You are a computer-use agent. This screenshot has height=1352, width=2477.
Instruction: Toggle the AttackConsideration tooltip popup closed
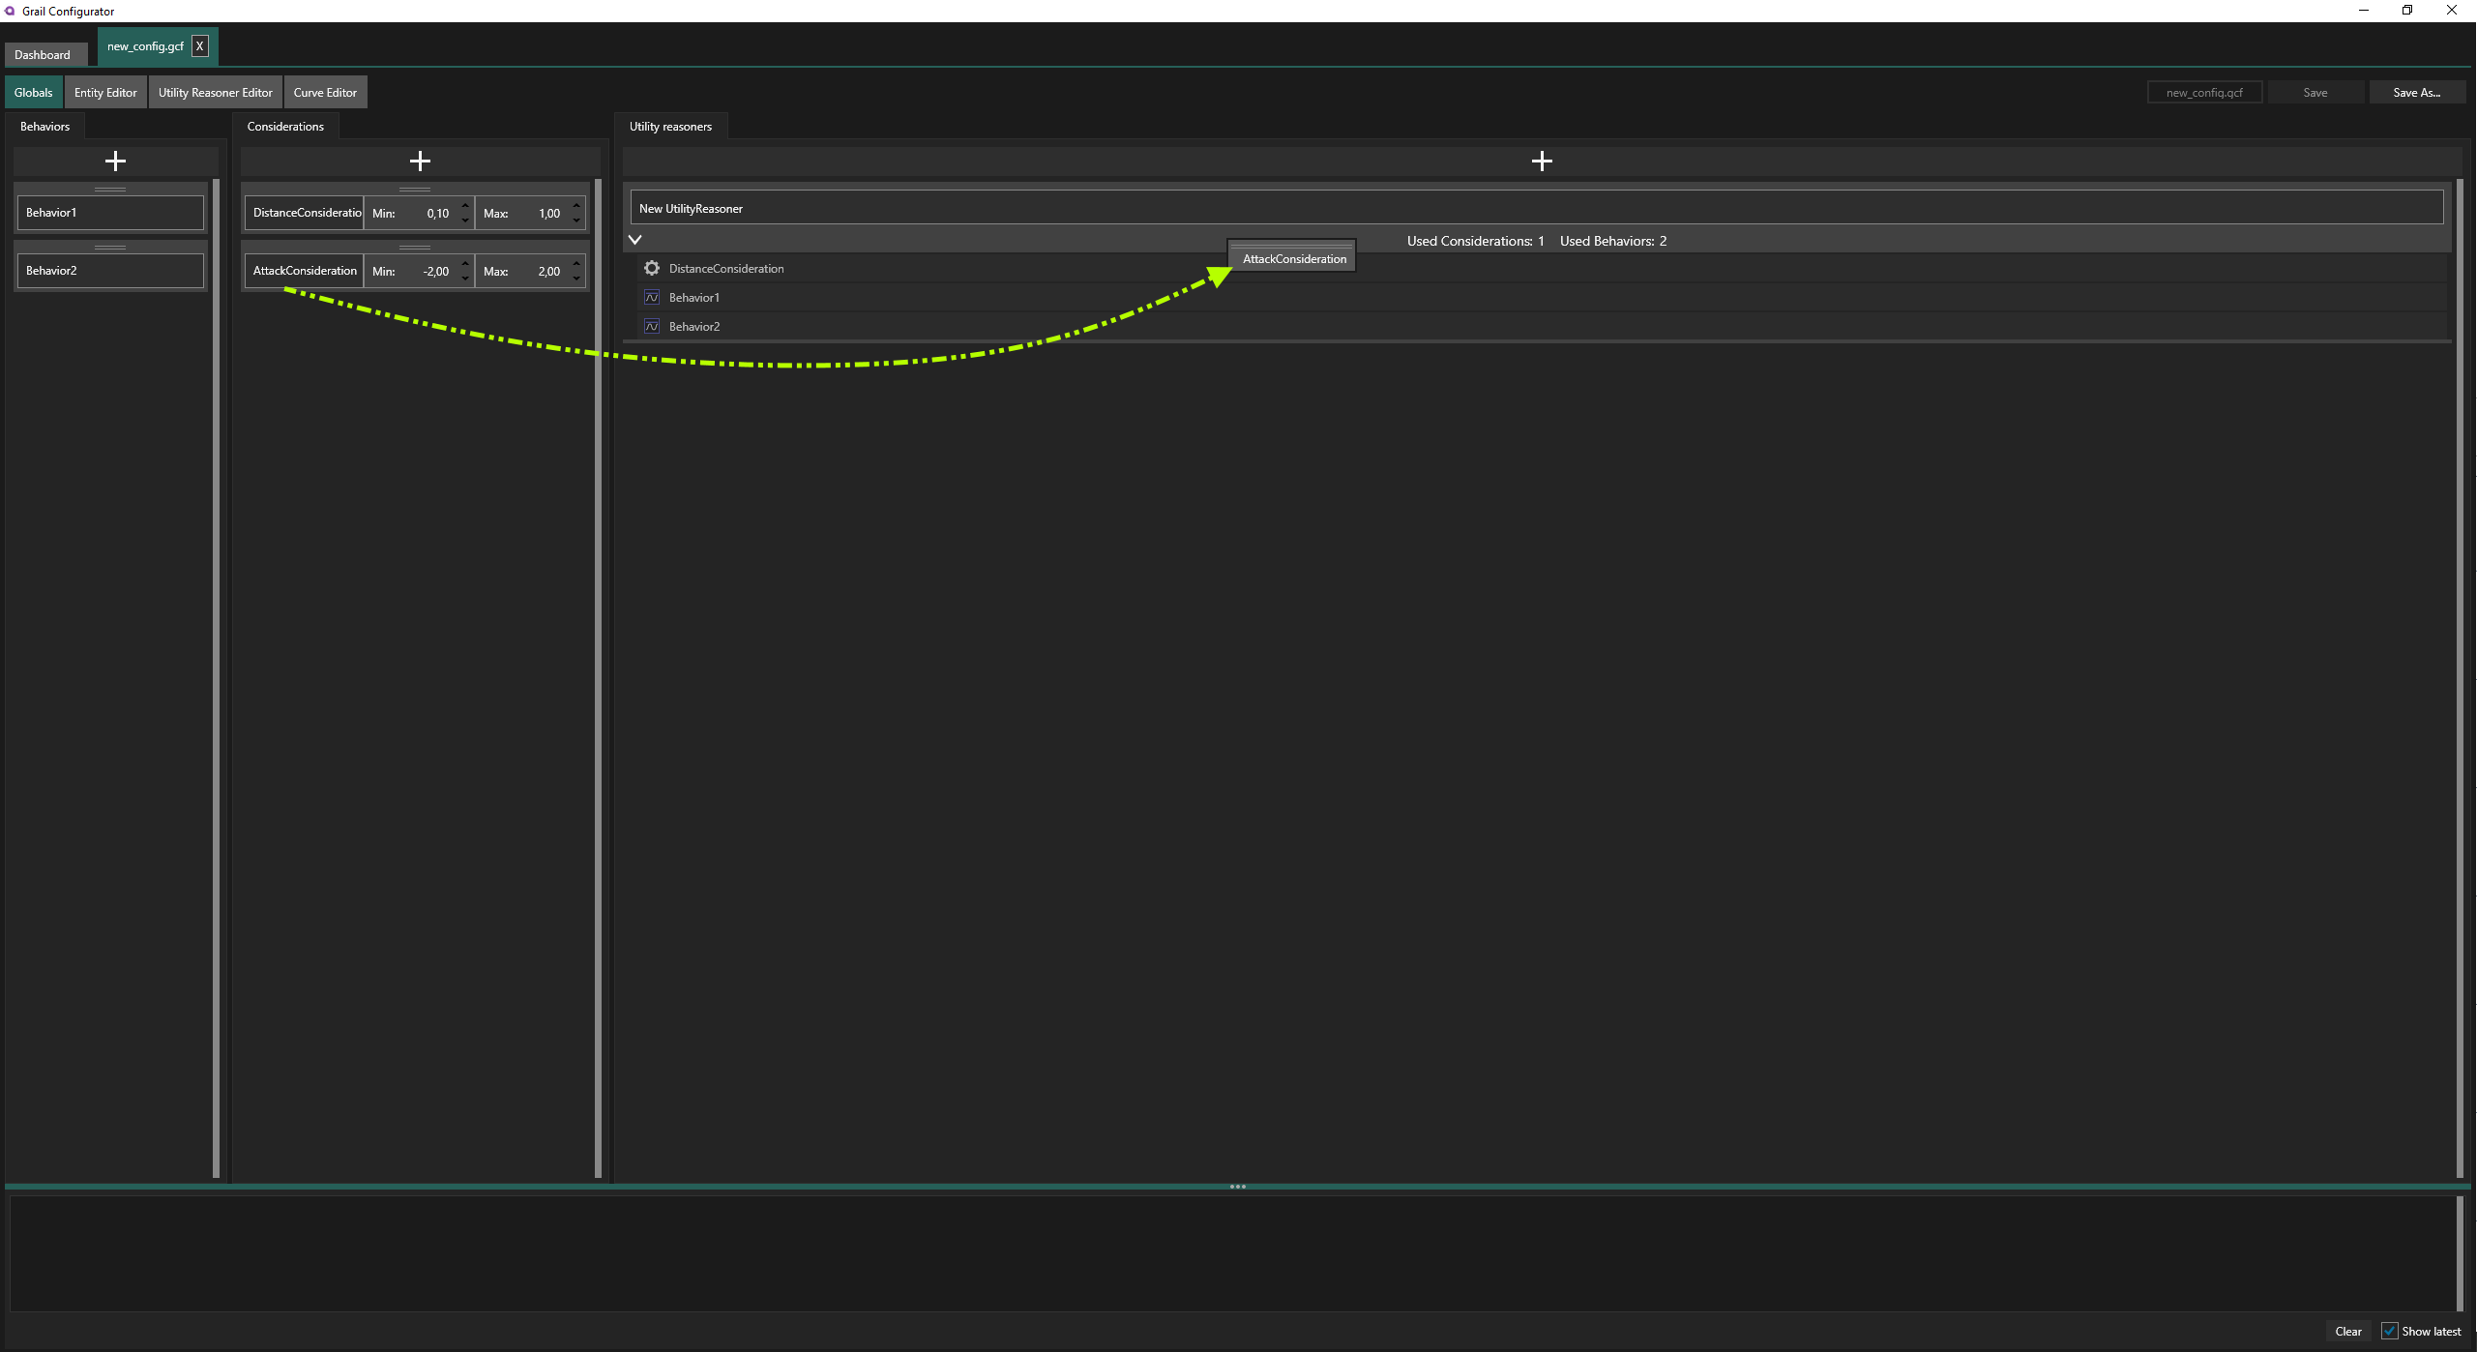tap(1293, 258)
